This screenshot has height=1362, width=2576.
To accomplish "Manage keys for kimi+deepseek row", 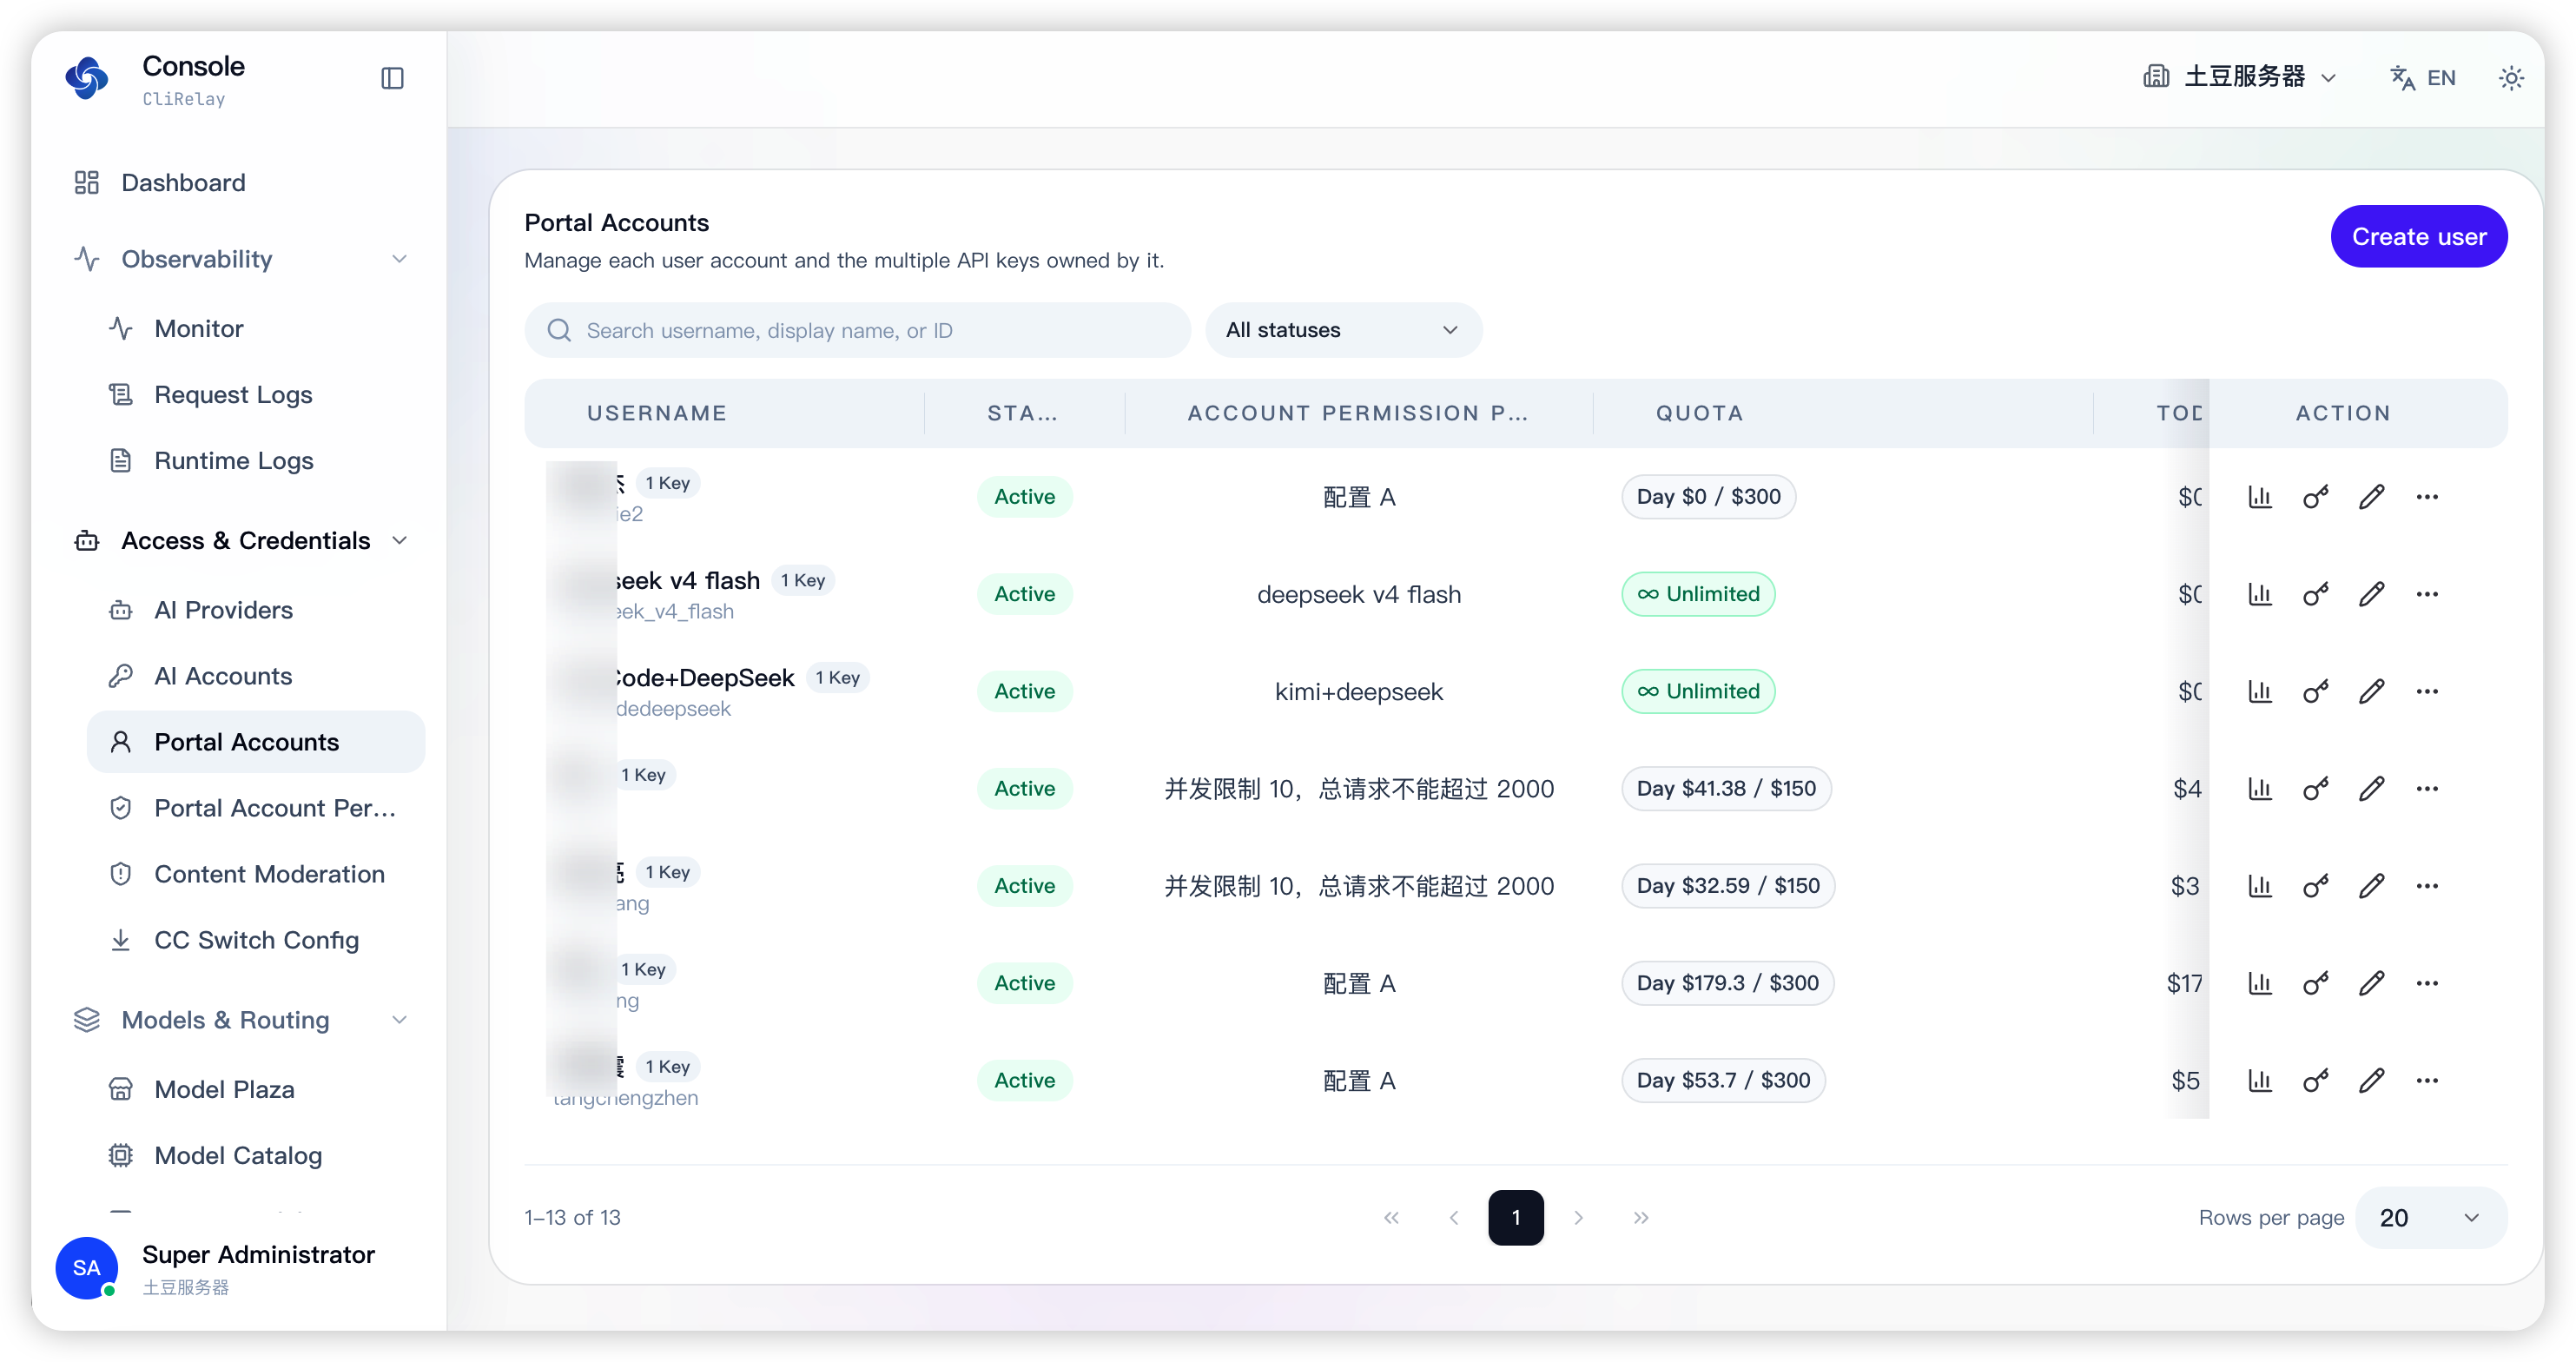I will click(x=2316, y=691).
